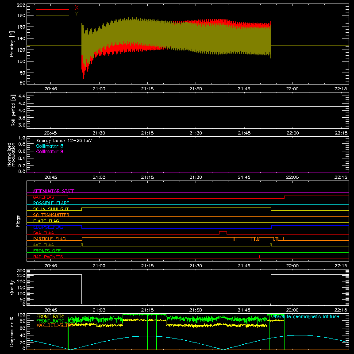
Task: Click the 21:45 time label under the Quality plot
Action: 244,310
